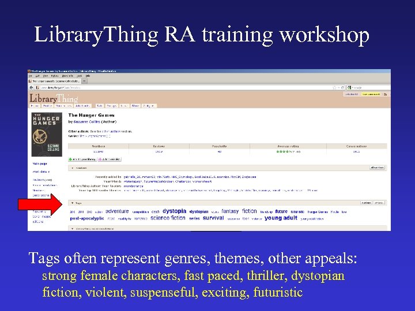Click Work details in the left sidebar
The width and height of the screenshot is (415, 311).
click(x=41, y=172)
